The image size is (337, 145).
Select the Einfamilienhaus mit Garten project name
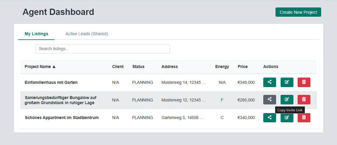point(51,82)
